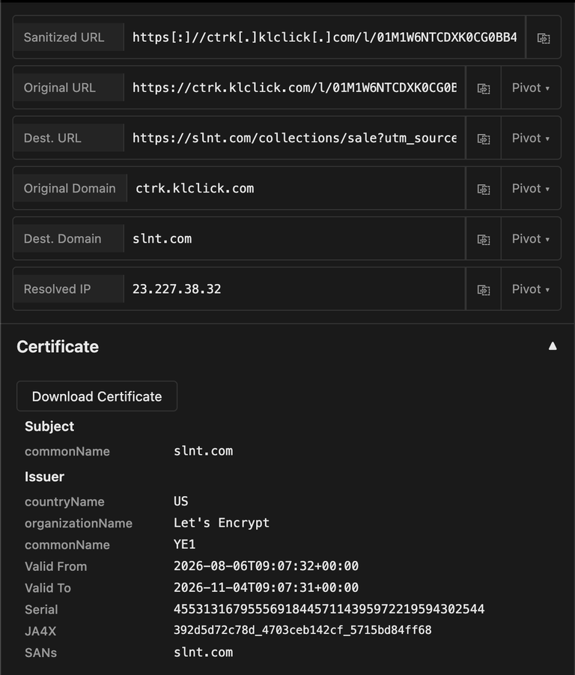575x675 pixels.
Task: Click the certificate Serial number
Action: tap(329, 609)
